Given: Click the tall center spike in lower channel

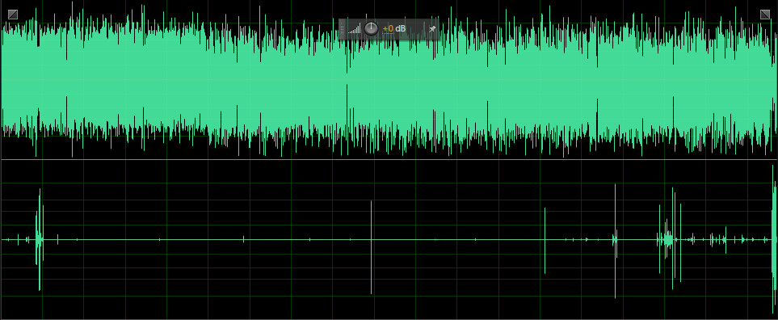Looking at the screenshot, I should 371,247.
